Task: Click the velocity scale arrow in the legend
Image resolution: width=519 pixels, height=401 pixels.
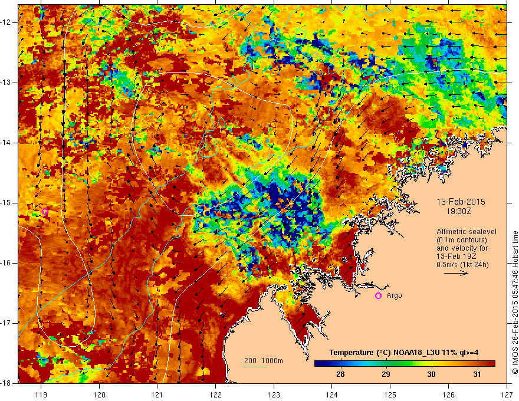Action: pyautogui.click(x=456, y=273)
